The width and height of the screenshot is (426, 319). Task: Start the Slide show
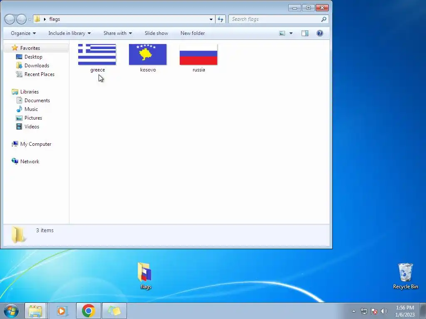156,33
